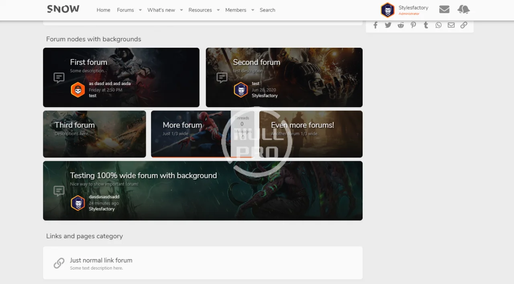Open Just normal link forum
The height and width of the screenshot is (284, 514).
101,260
